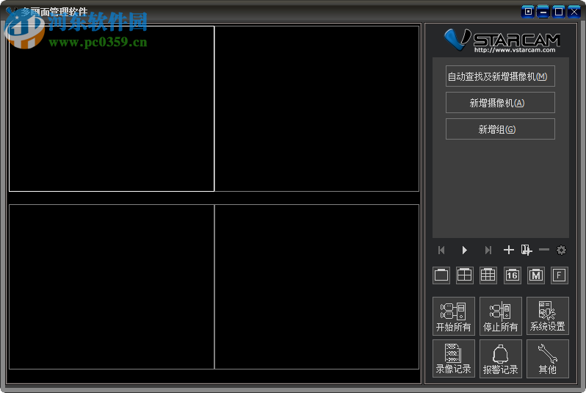This screenshot has height=393, width=586.
Task: Click 停止所有 to stop all cameras
Action: tap(500, 317)
